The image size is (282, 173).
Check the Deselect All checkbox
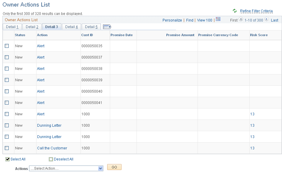(51, 159)
